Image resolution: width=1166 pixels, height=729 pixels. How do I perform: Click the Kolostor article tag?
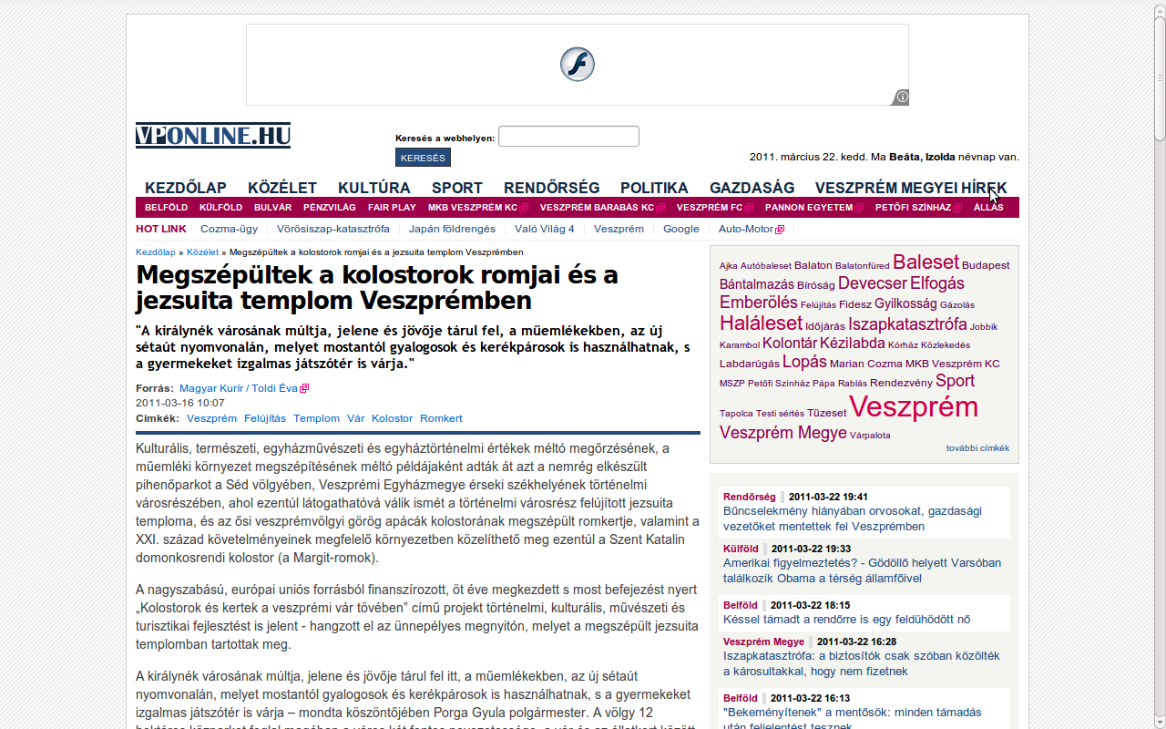tap(393, 418)
